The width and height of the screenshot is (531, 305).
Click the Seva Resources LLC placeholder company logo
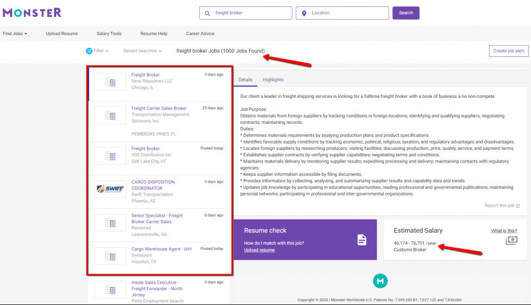pos(110,82)
